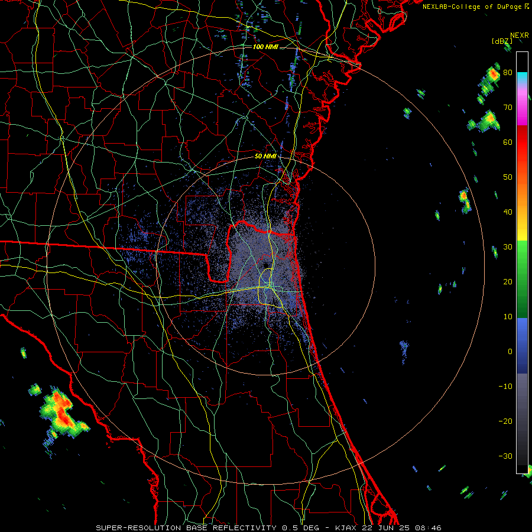
Task: Click the 0 value on the dBZ scale
Action: (510, 352)
